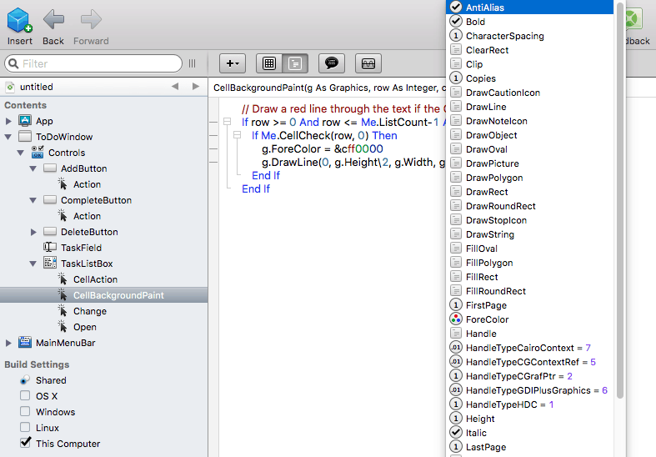Switch to the code view button
Screen dimensions: 656x457
coord(295,63)
